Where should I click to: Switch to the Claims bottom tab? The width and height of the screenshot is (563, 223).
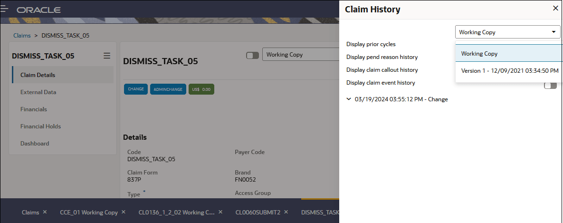point(30,212)
